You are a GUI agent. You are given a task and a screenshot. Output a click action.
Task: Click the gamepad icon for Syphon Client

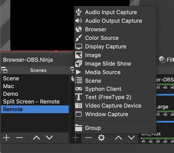(x=79, y=89)
